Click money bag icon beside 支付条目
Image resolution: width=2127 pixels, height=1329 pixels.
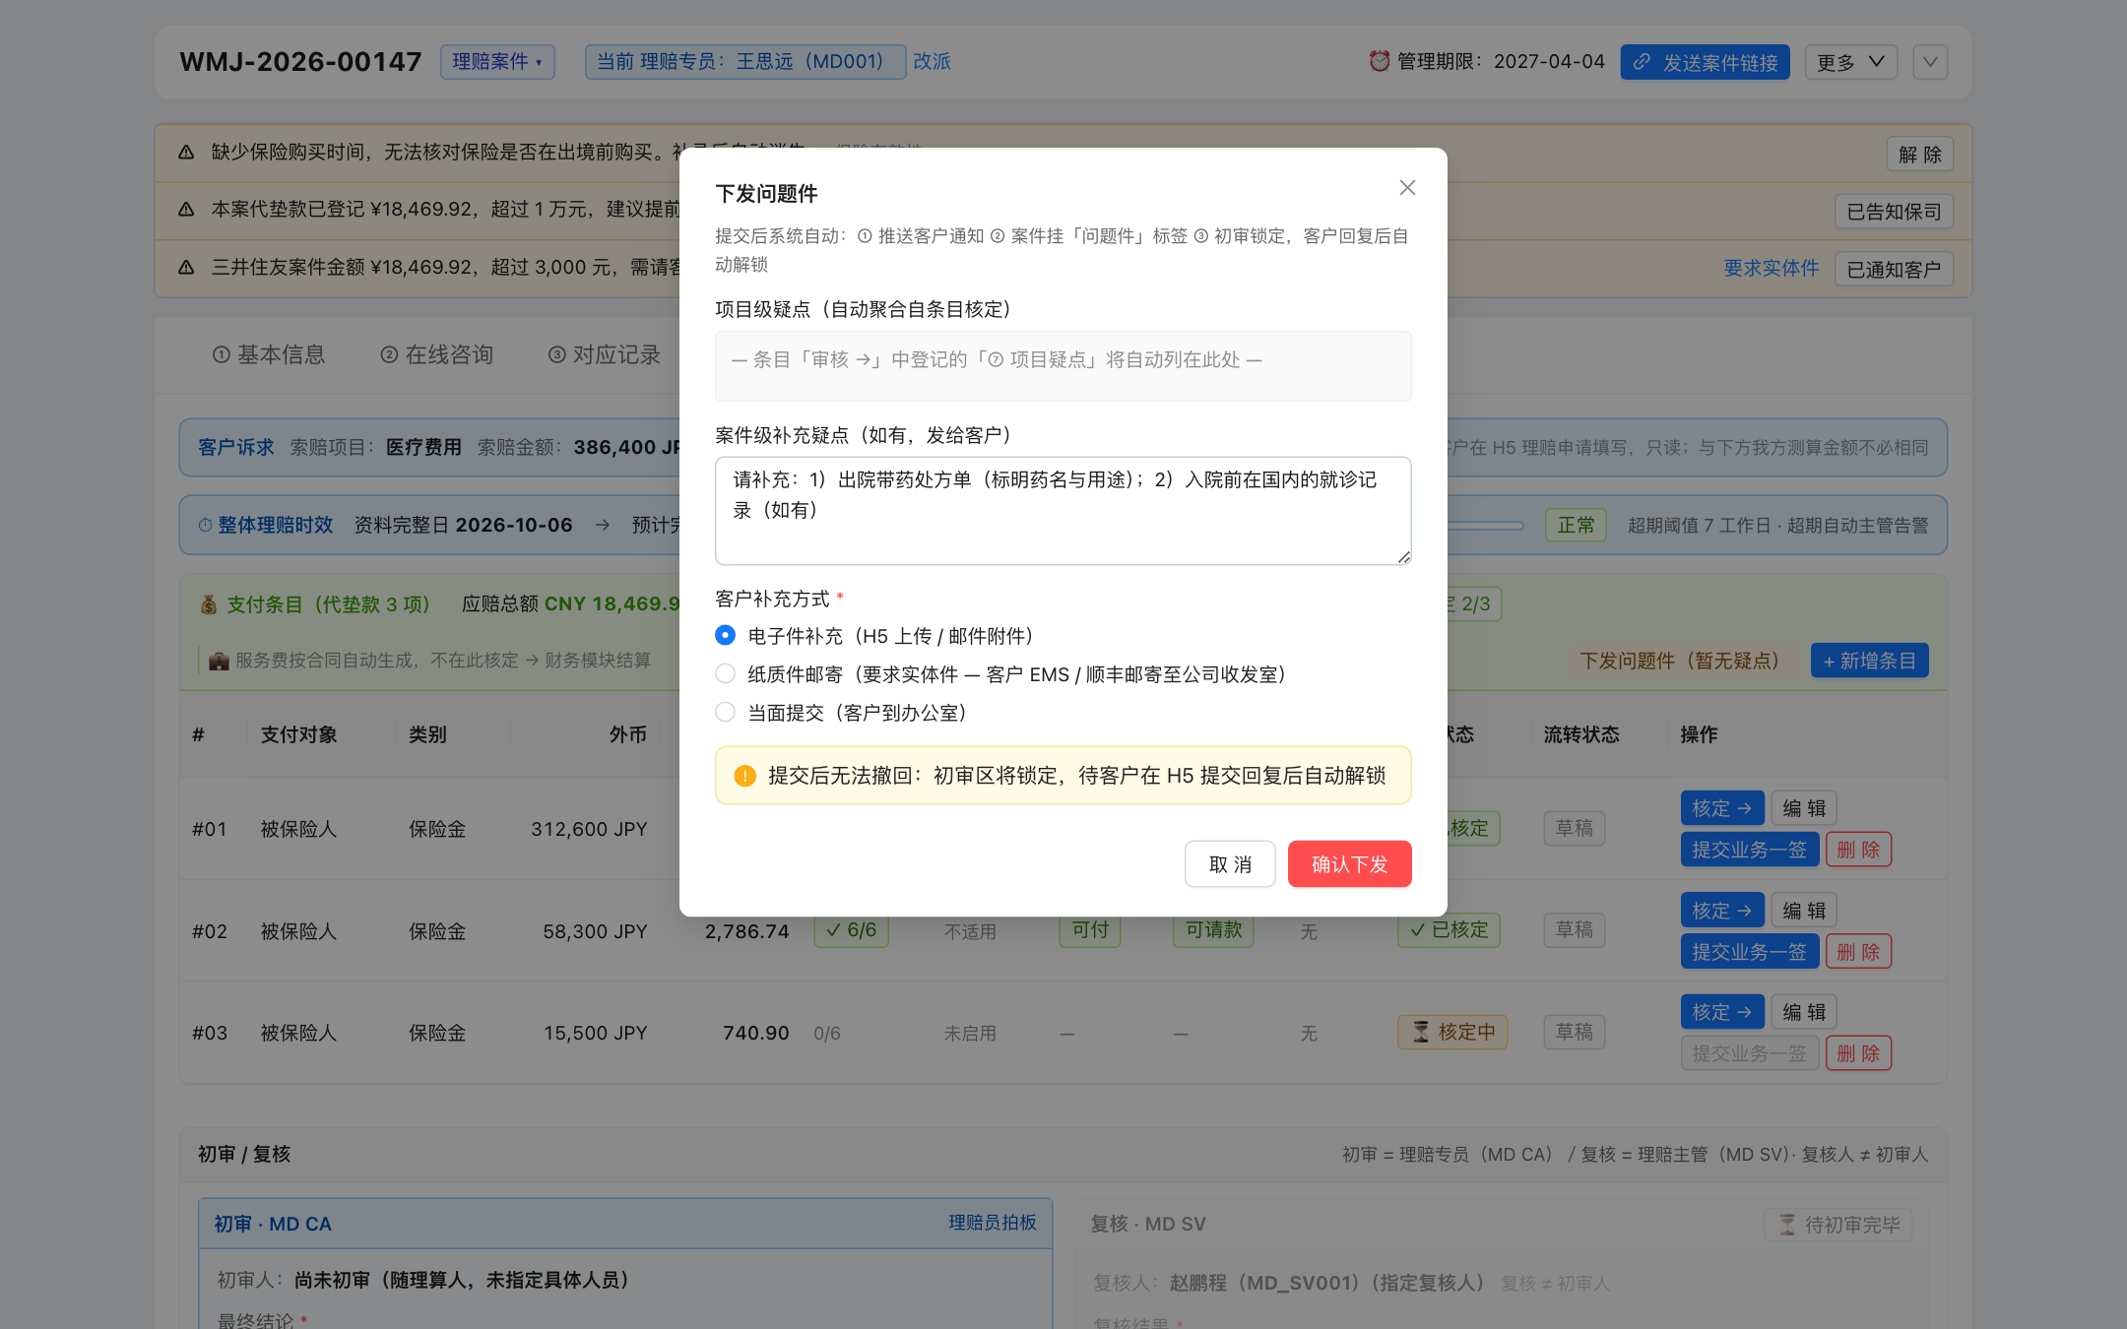[x=209, y=604]
